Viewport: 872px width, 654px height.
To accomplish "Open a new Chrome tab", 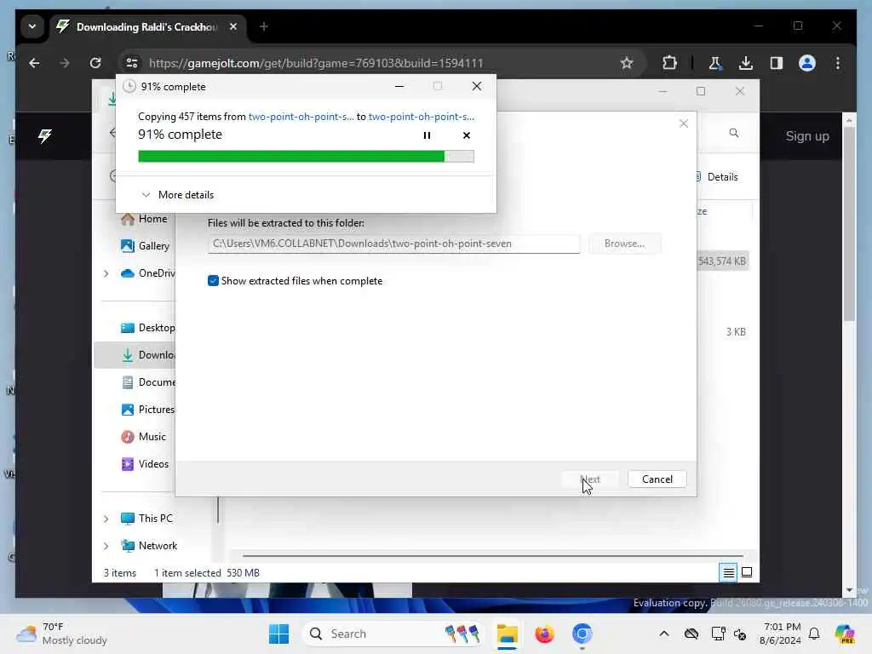I will point(264,26).
